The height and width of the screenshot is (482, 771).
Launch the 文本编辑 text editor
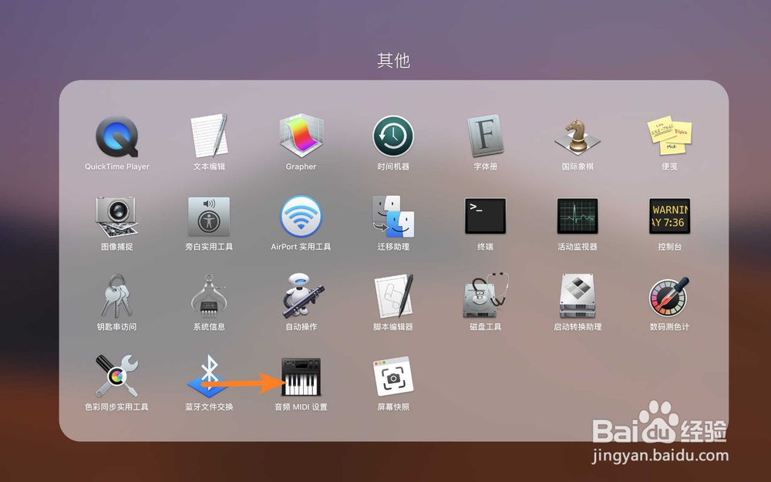[209, 137]
